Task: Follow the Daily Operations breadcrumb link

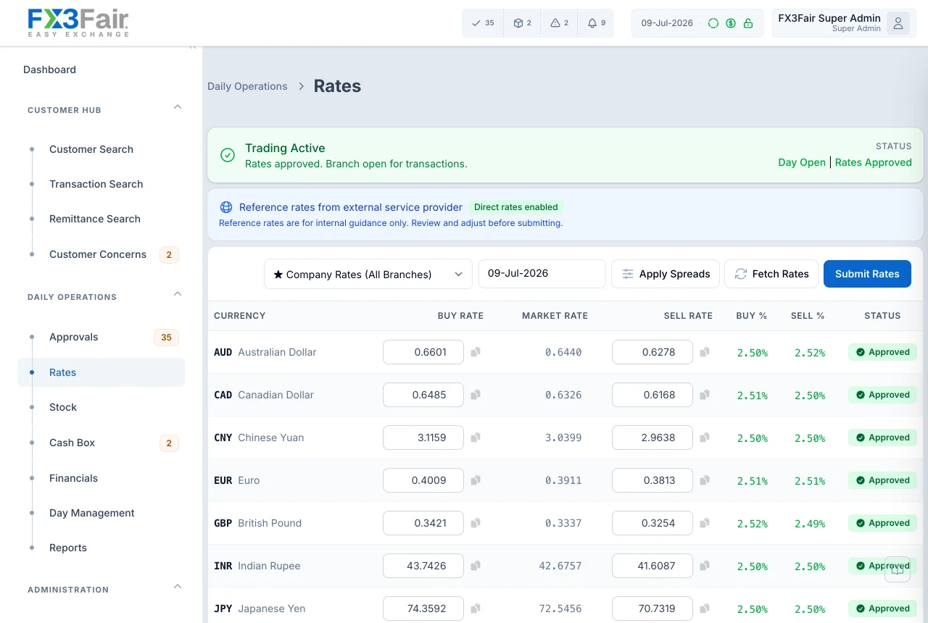Action: pyautogui.click(x=247, y=86)
